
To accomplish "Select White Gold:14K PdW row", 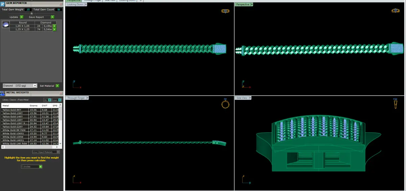I will (x=30, y=143).
